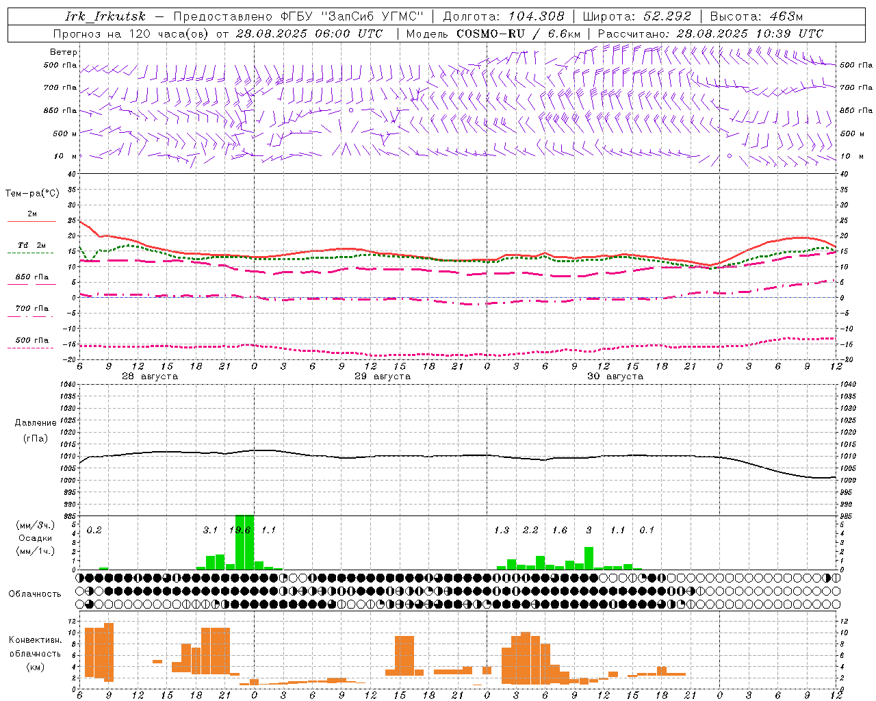Click the 'Высота: 463м' elevation value
This screenshot has height=701, width=876.
tap(756, 16)
